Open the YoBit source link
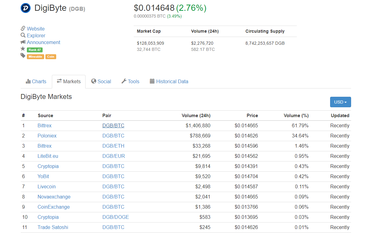The image size is (365, 233). pos(43,177)
